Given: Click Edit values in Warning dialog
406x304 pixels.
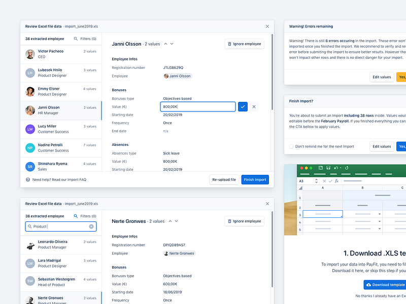Looking at the screenshot, I should point(382,77).
